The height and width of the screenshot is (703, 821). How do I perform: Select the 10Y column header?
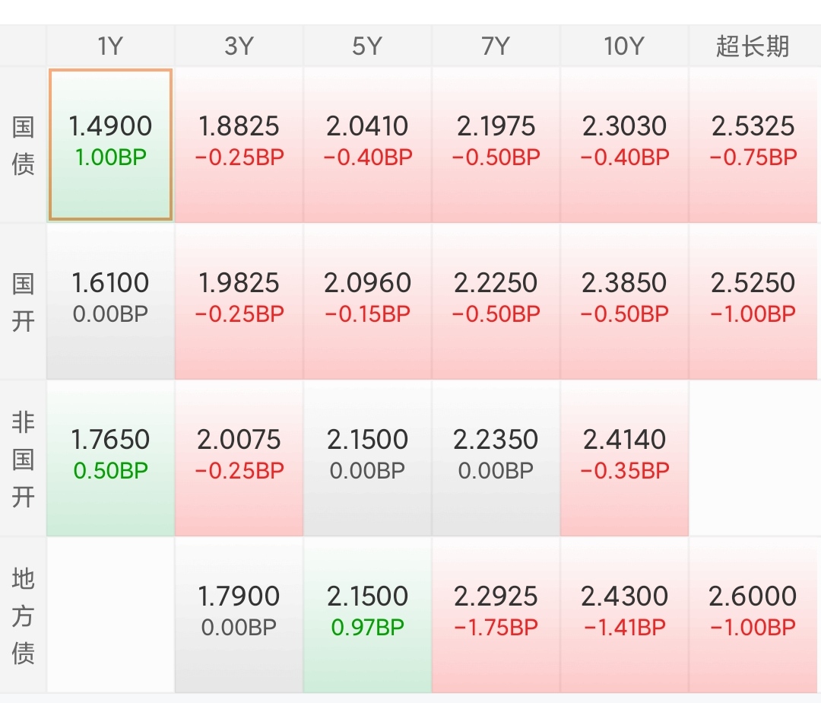pos(624,46)
